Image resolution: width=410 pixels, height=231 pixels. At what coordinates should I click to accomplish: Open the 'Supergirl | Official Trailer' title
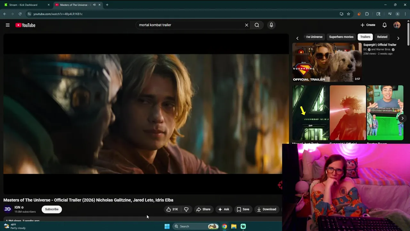point(380,45)
